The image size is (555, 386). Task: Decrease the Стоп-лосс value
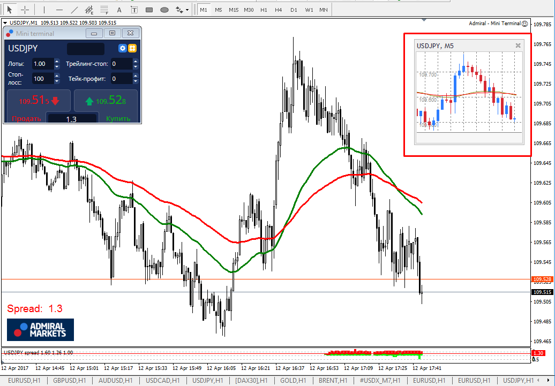(57, 81)
